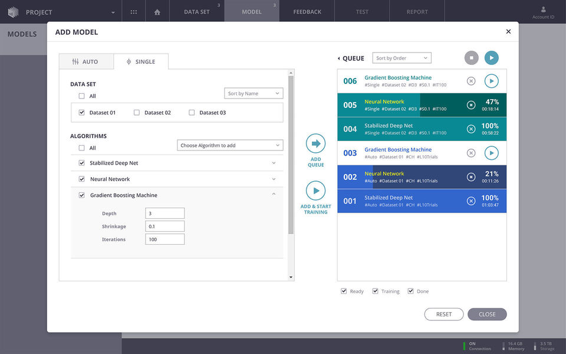This screenshot has height=354, width=566.
Task: Click scrollbar down arrow in left panel
Action: (291, 277)
